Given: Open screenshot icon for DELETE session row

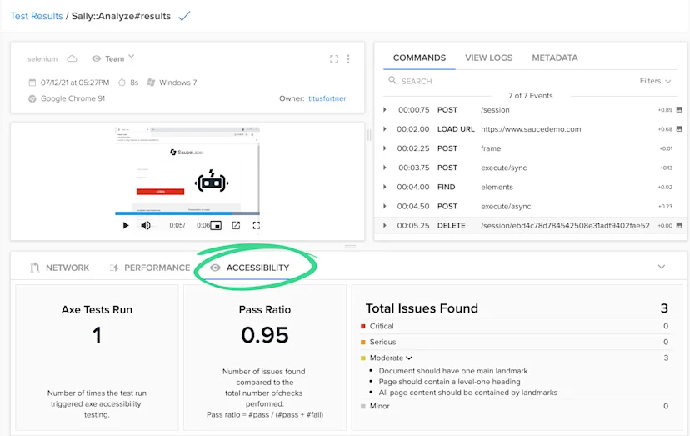Looking at the screenshot, I should click(679, 225).
